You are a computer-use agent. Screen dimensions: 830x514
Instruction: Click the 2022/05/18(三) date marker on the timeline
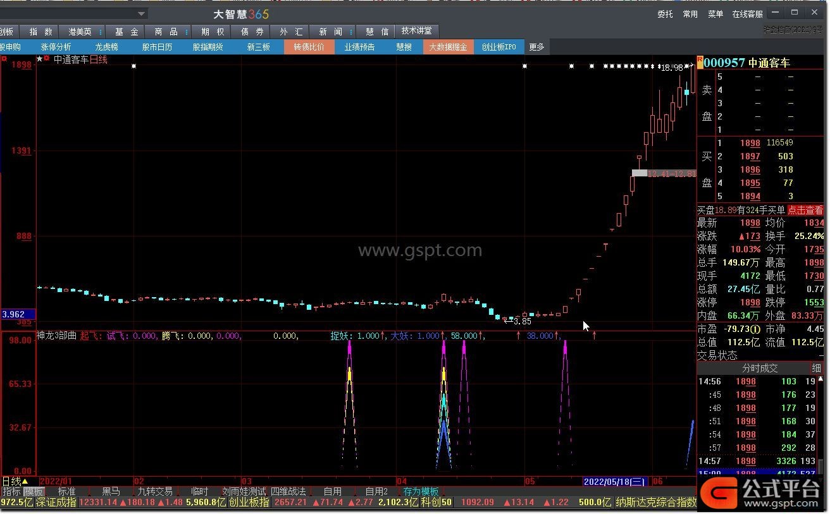coord(615,482)
